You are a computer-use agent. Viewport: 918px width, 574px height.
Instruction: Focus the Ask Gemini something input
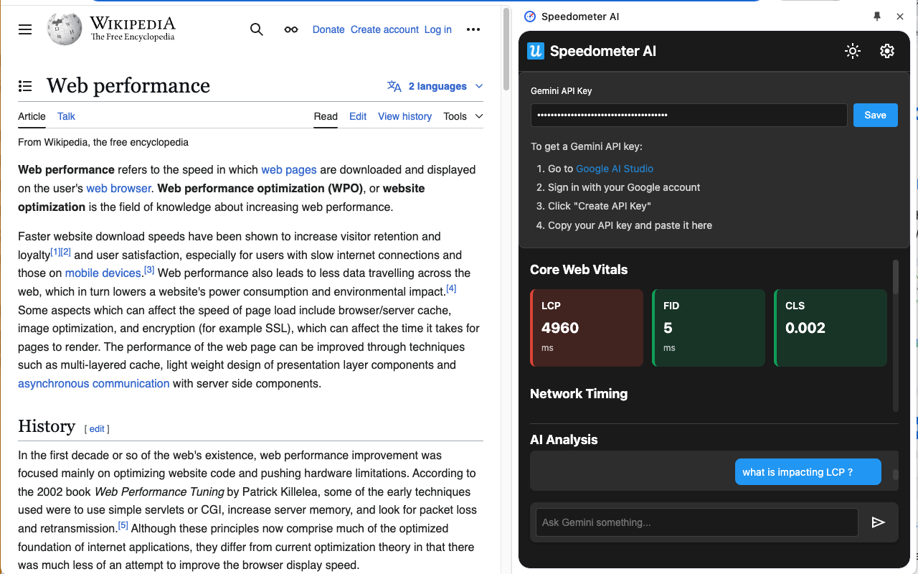click(697, 522)
